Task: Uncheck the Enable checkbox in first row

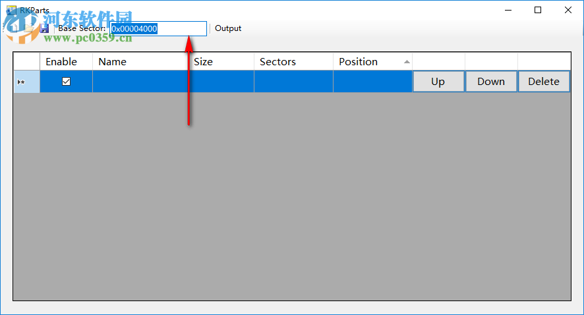Action: (66, 82)
